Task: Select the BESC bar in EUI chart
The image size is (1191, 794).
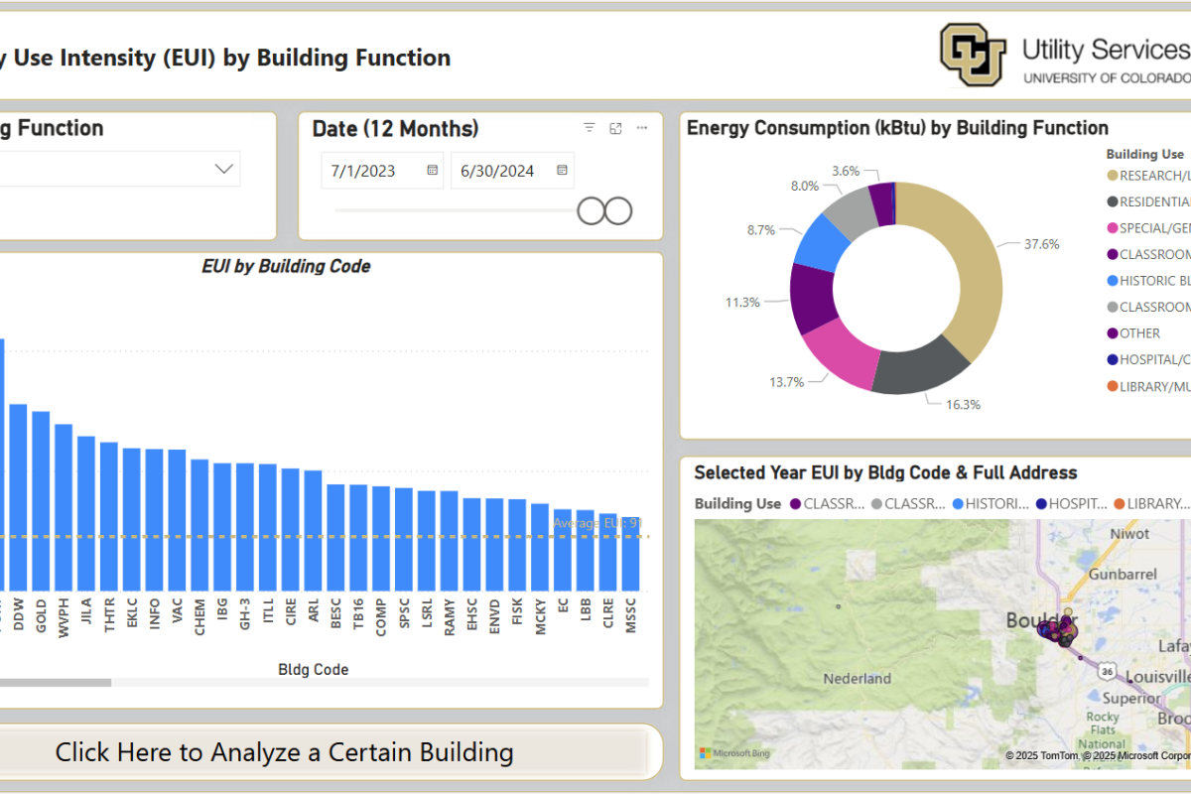Action: coord(335,539)
